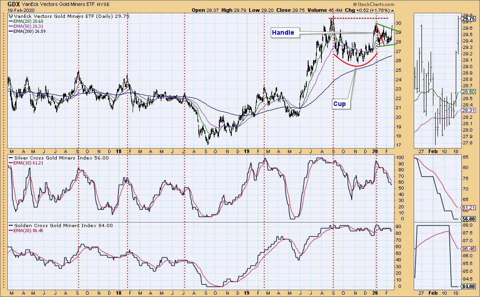Click the red 86.45 tag on the zoom panel
This screenshot has height=297, width=480.
[469, 249]
